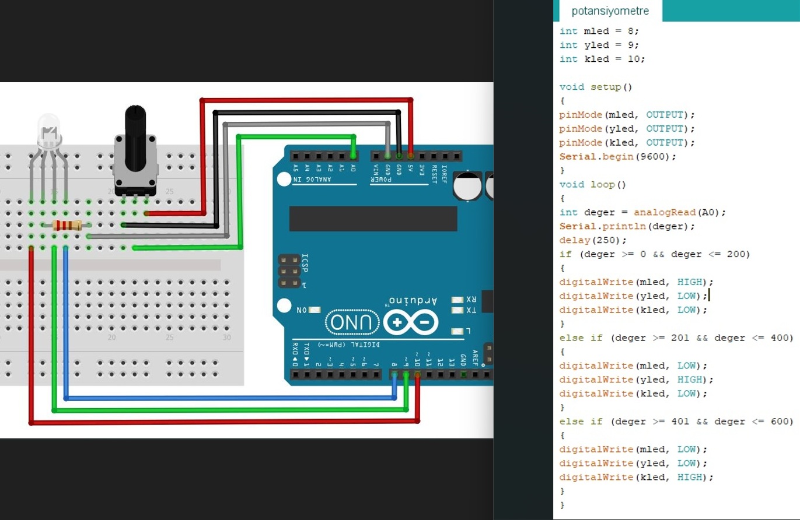Select the A0 analog input pin
The image size is (800, 520).
click(x=353, y=156)
